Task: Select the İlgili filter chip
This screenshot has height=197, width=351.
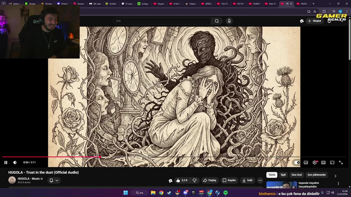Action: coord(283,175)
